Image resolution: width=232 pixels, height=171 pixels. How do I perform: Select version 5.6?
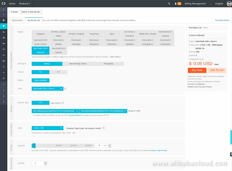click(x=41, y=72)
